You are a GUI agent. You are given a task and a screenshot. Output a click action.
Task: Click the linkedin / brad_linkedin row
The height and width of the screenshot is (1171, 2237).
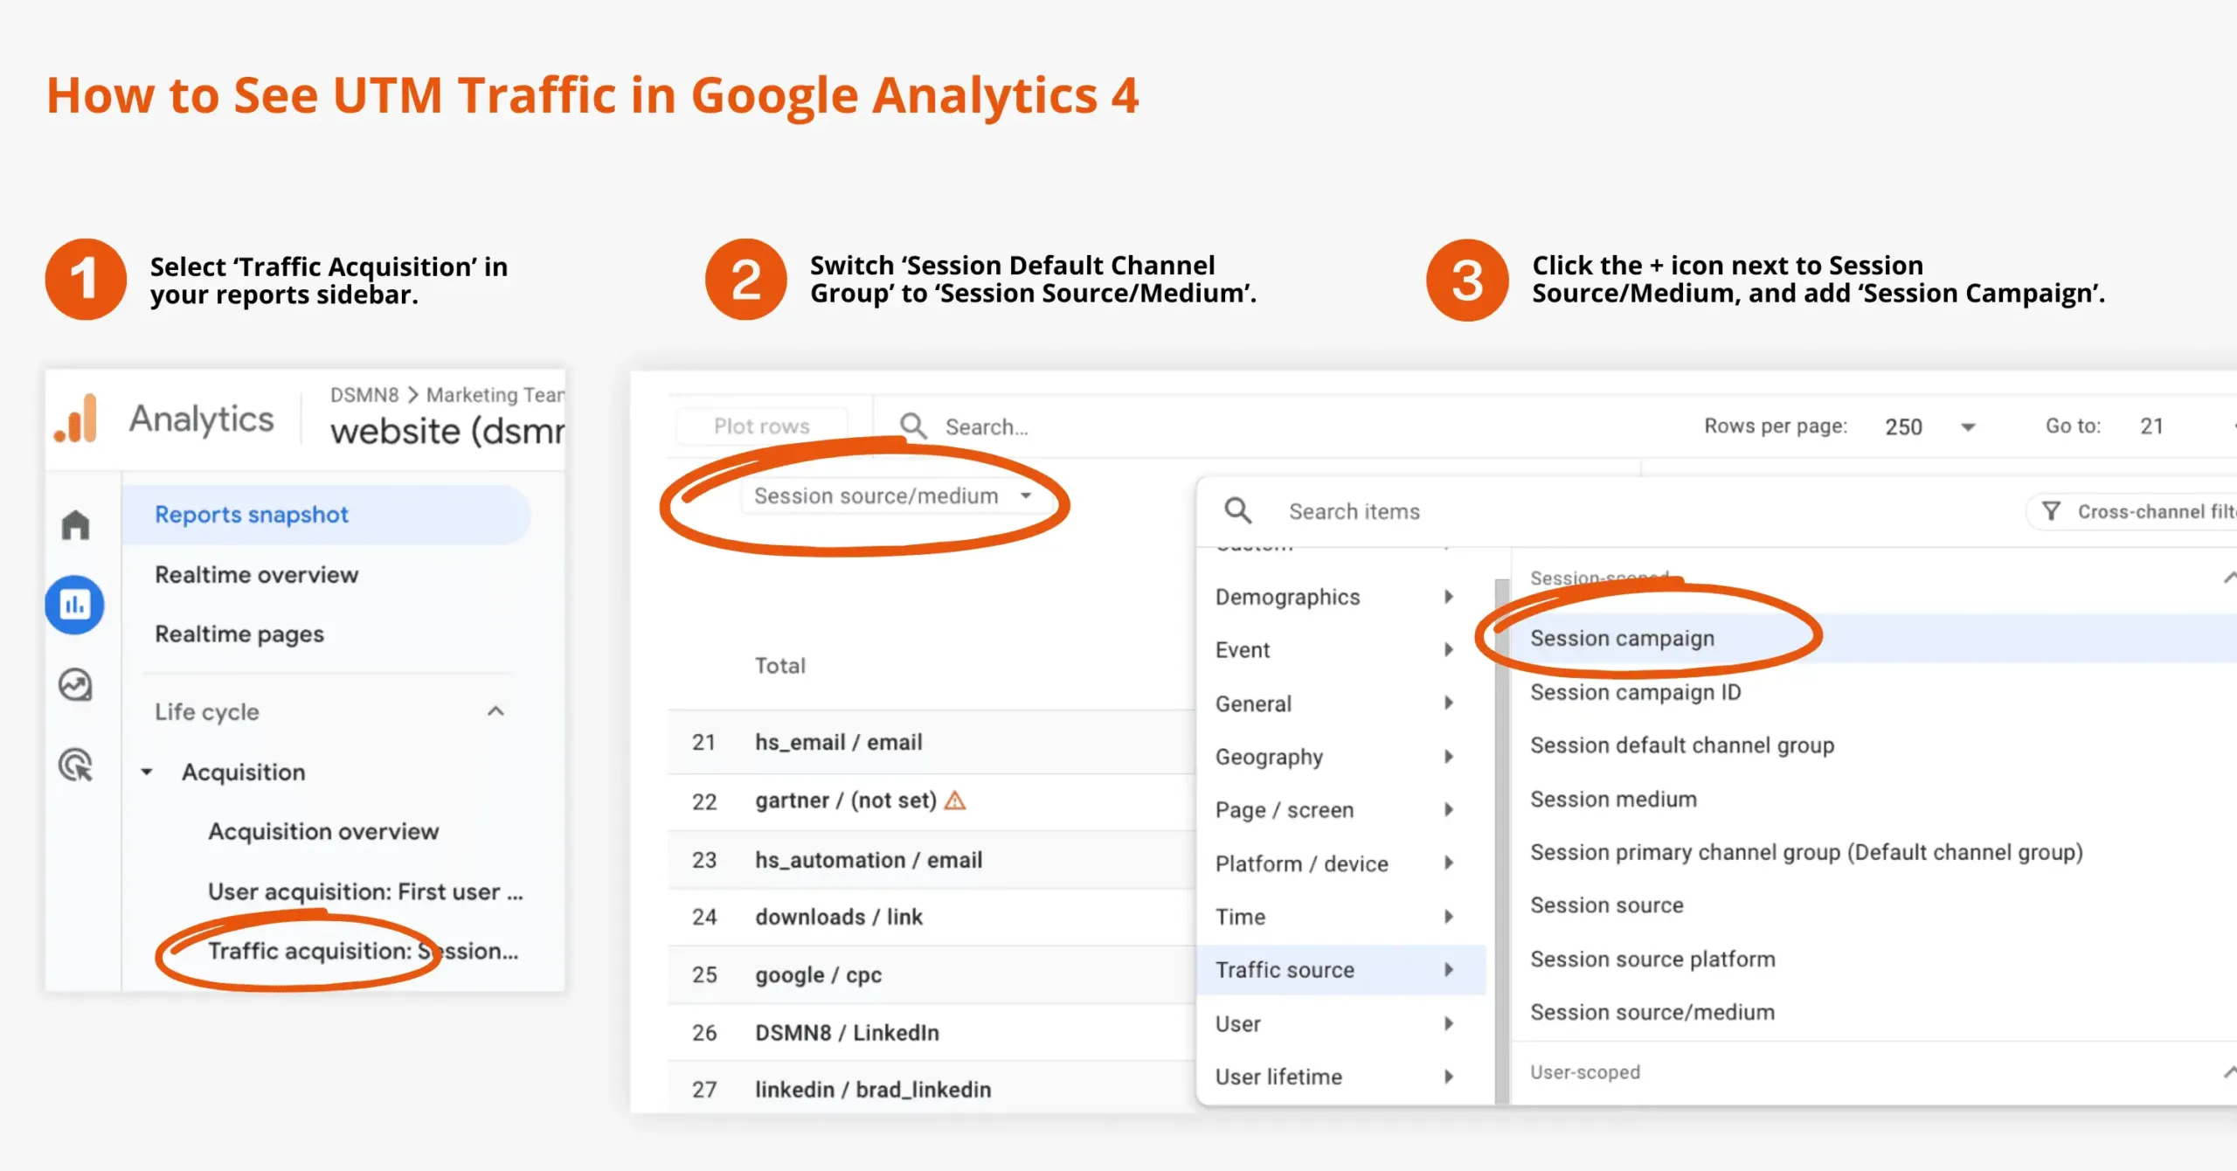(932, 1089)
